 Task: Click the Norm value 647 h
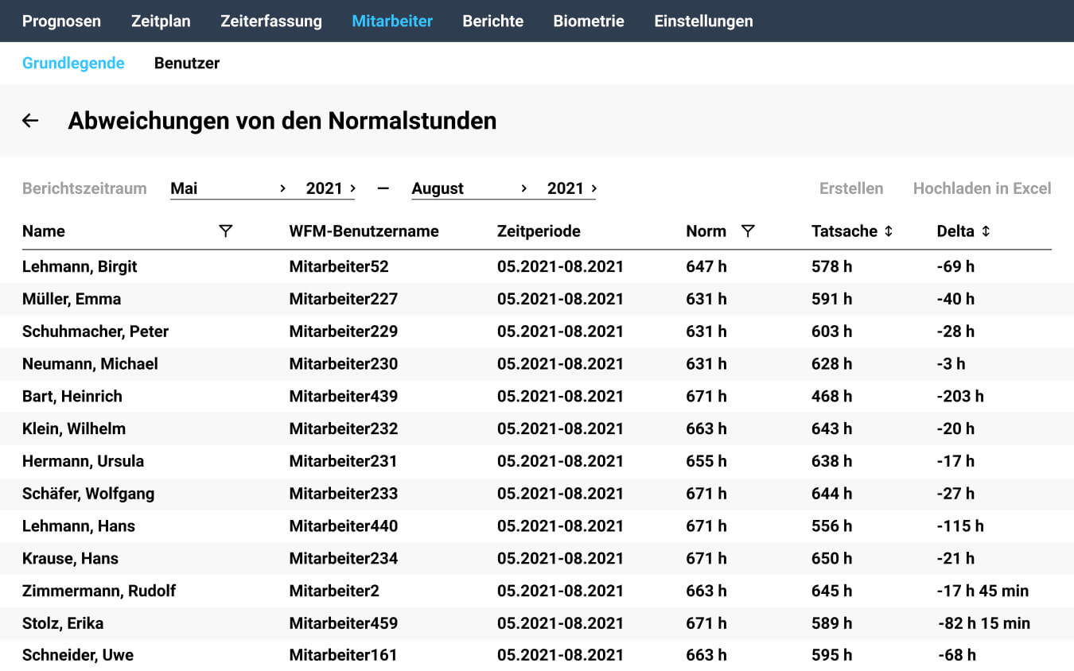point(706,266)
